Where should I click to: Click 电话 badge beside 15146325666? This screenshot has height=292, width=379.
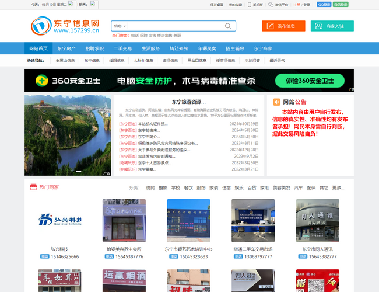tap(45, 256)
